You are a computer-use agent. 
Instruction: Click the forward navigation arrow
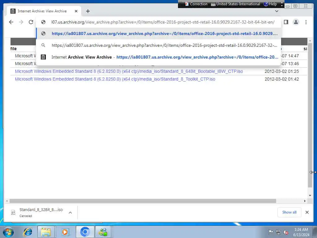pos(21,22)
